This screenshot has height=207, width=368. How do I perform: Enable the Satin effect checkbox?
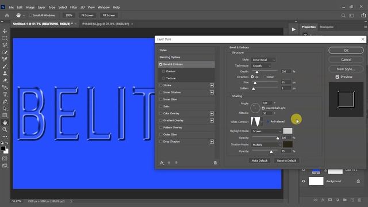click(161, 106)
